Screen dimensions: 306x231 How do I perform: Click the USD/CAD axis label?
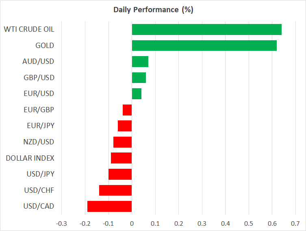pos(39,206)
